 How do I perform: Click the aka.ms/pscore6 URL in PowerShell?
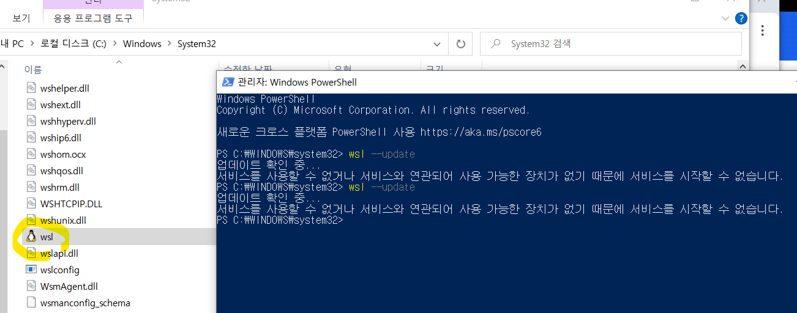pyautogui.click(x=481, y=132)
